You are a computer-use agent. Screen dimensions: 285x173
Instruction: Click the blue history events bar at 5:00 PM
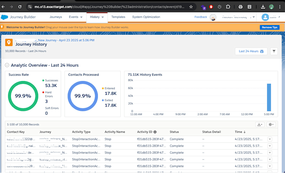[269, 97]
